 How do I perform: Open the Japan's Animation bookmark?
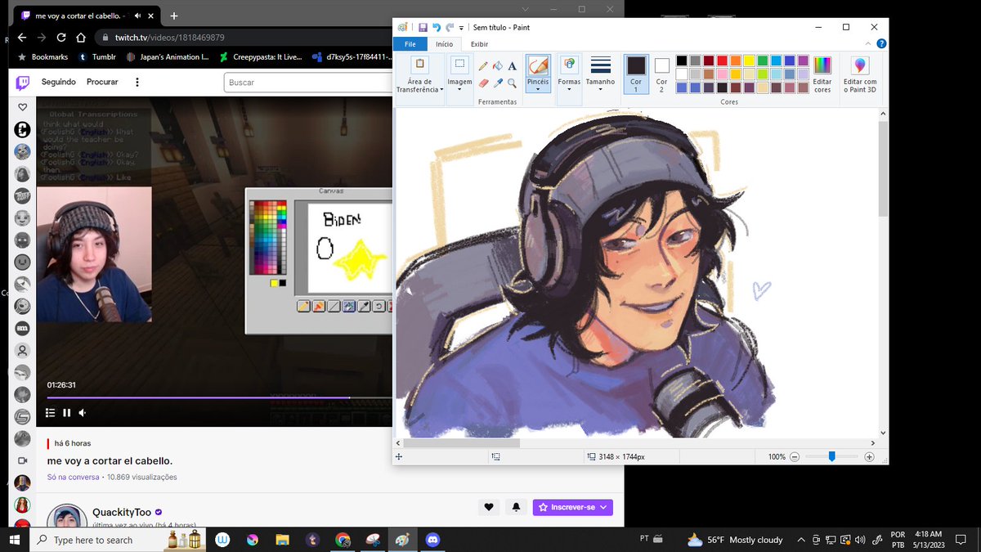pos(169,57)
